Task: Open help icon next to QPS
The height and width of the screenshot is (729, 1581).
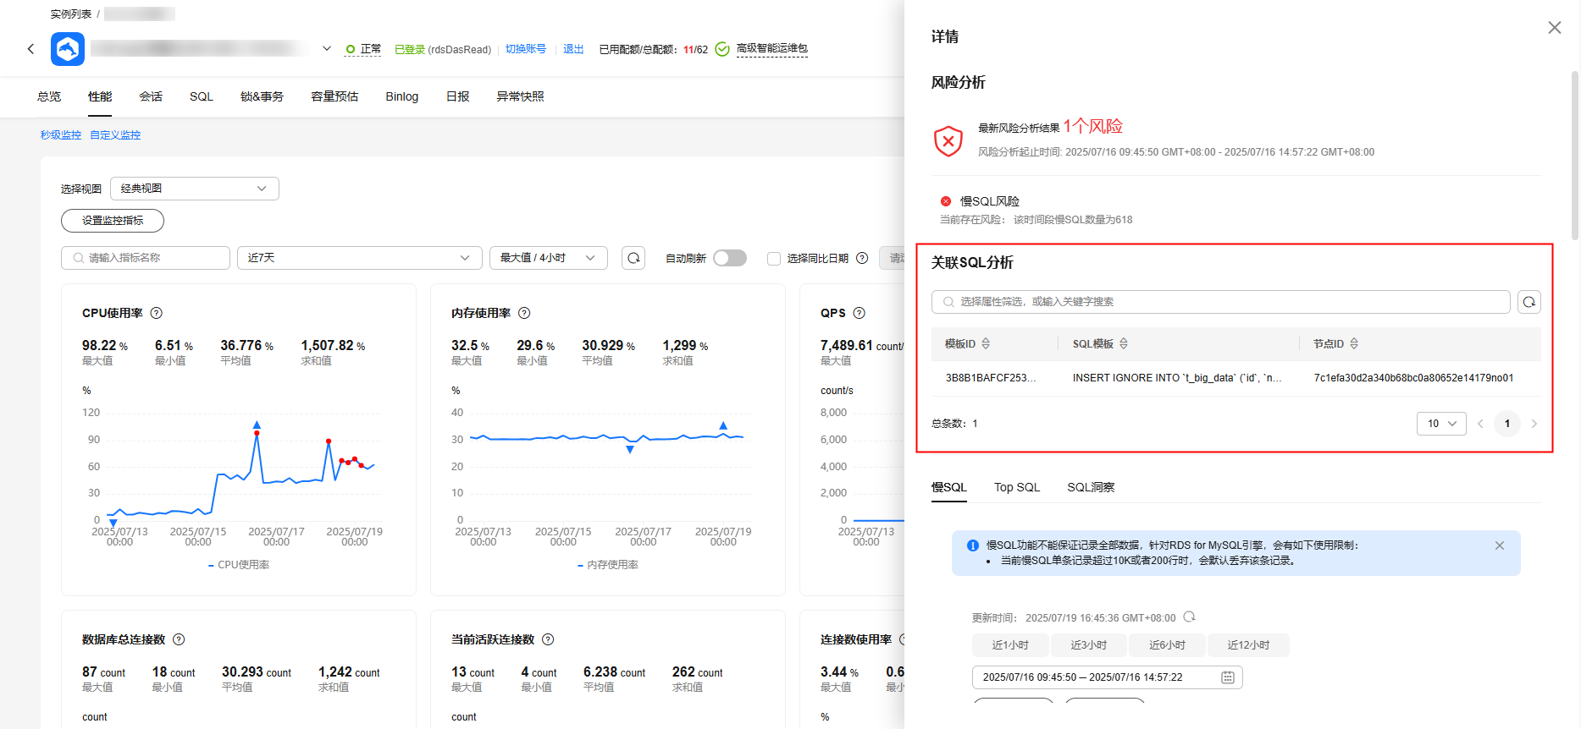Action: (860, 313)
